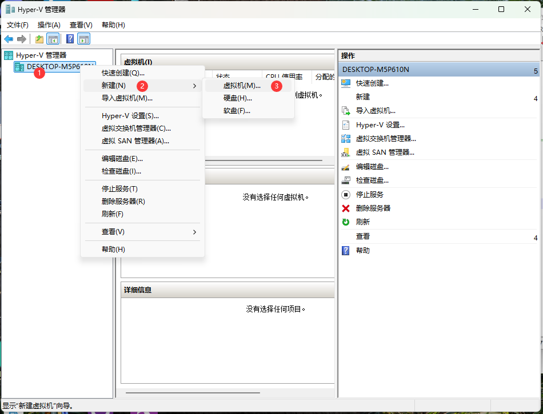Click Hyper-V 设置... link in Actions pane
Image resolution: width=543 pixels, height=414 pixels.
pyautogui.click(x=380, y=125)
